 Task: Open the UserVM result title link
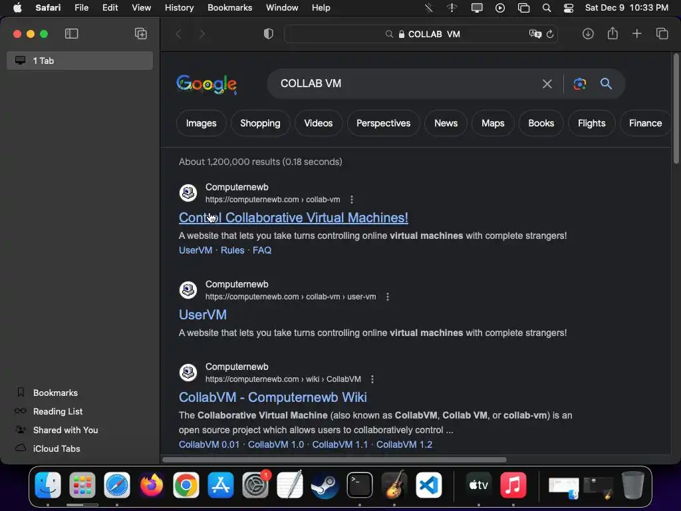[x=203, y=315]
